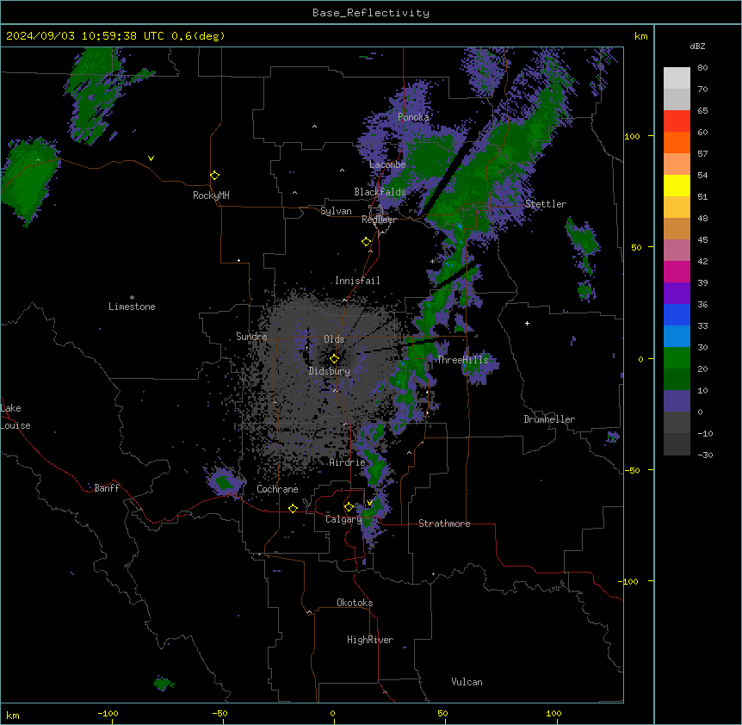
Task: Click the 100 tick label on right axis
Action: pyautogui.click(x=632, y=137)
